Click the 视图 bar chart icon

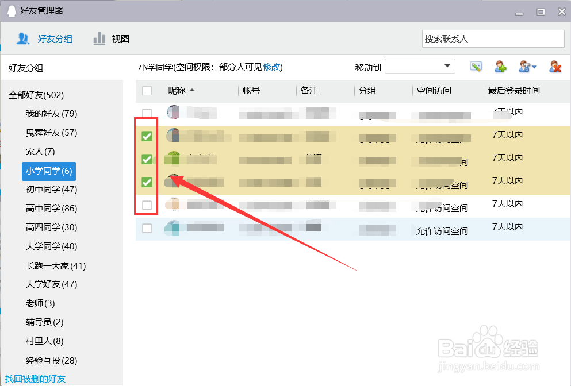98,38
